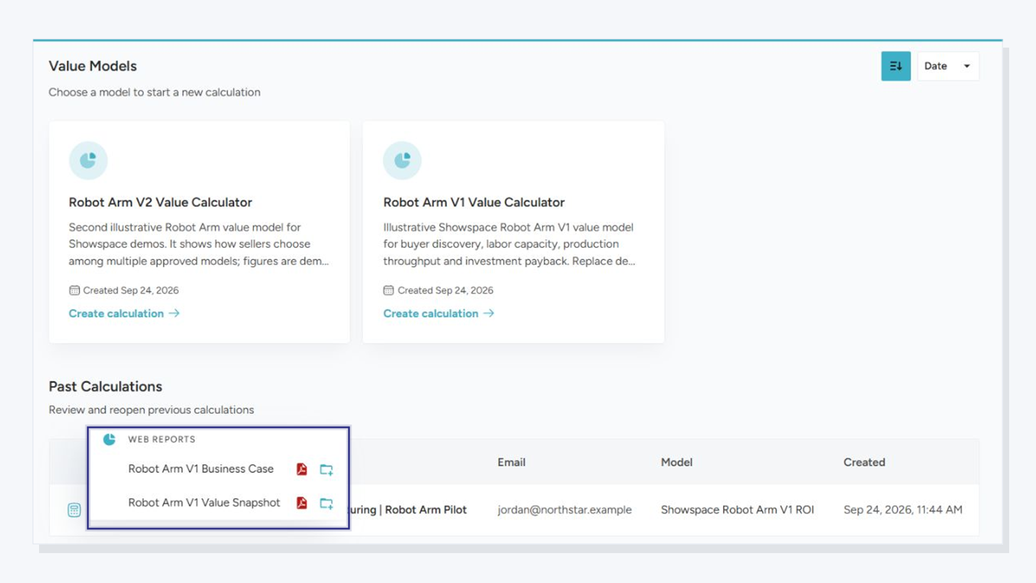Select the Model column header
The width and height of the screenshot is (1036, 583).
coord(676,462)
